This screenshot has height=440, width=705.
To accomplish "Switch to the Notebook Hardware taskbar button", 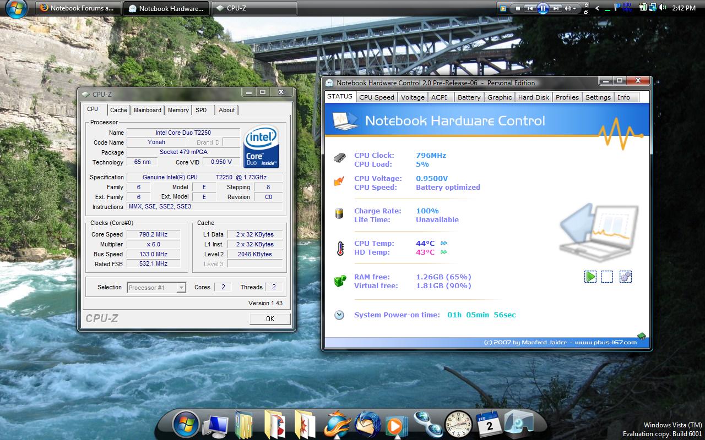I will 166,8.
